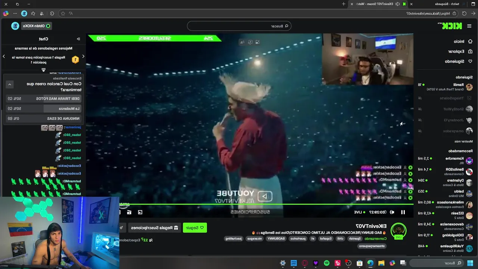Select poll option NINGUNA DE ESAS
The image size is (478, 269).
click(44, 118)
